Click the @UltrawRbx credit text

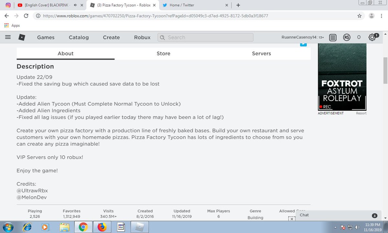tap(32, 191)
